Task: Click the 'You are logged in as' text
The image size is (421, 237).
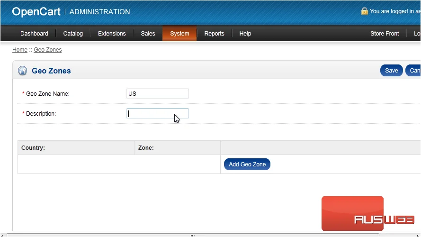Action: pyautogui.click(x=395, y=11)
